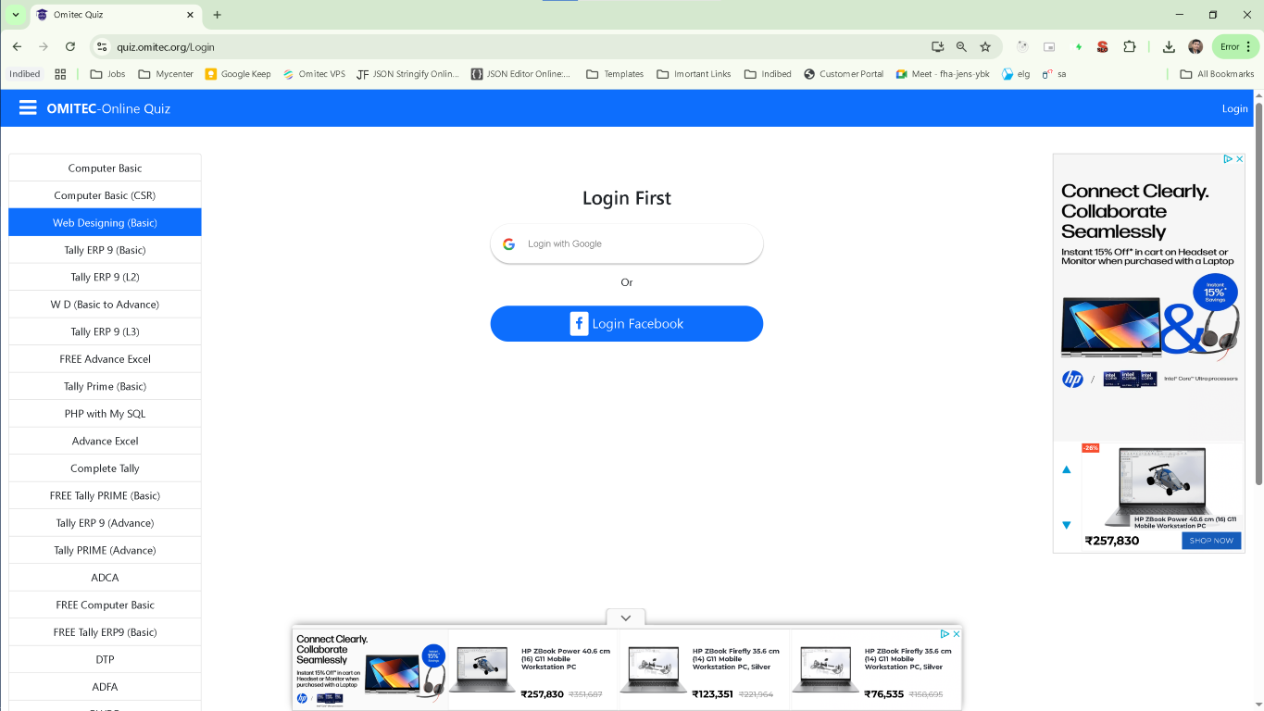This screenshot has width=1264, height=711.
Task: Expand the All Bookmarks folder
Action: click(1217, 74)
